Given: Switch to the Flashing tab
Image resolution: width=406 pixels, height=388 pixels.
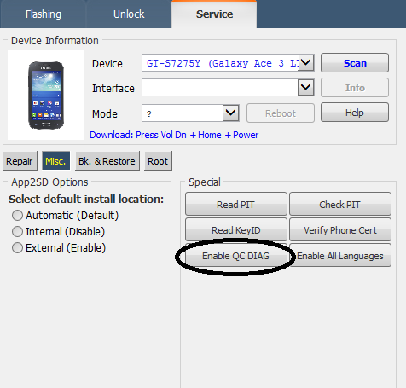Looking at the screenshot, I should click(43, 14).
